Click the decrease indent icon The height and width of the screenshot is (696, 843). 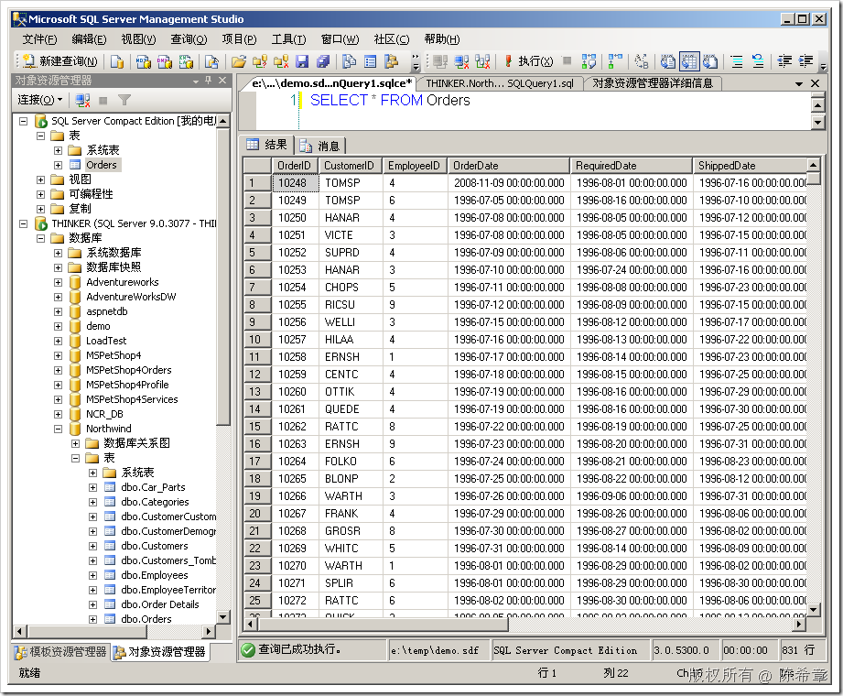point(784,61)
